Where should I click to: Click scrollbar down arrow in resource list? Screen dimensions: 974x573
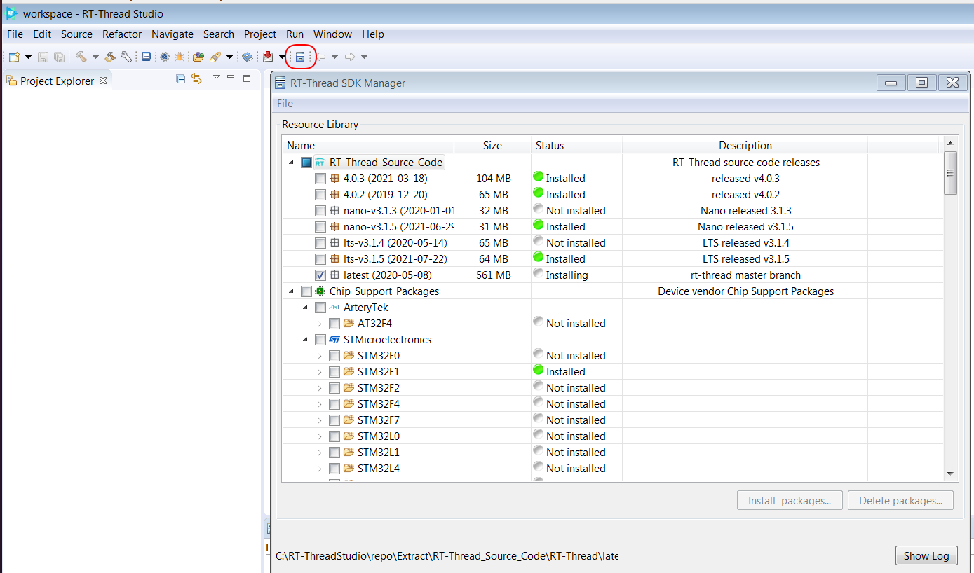[x=951, y=474]
